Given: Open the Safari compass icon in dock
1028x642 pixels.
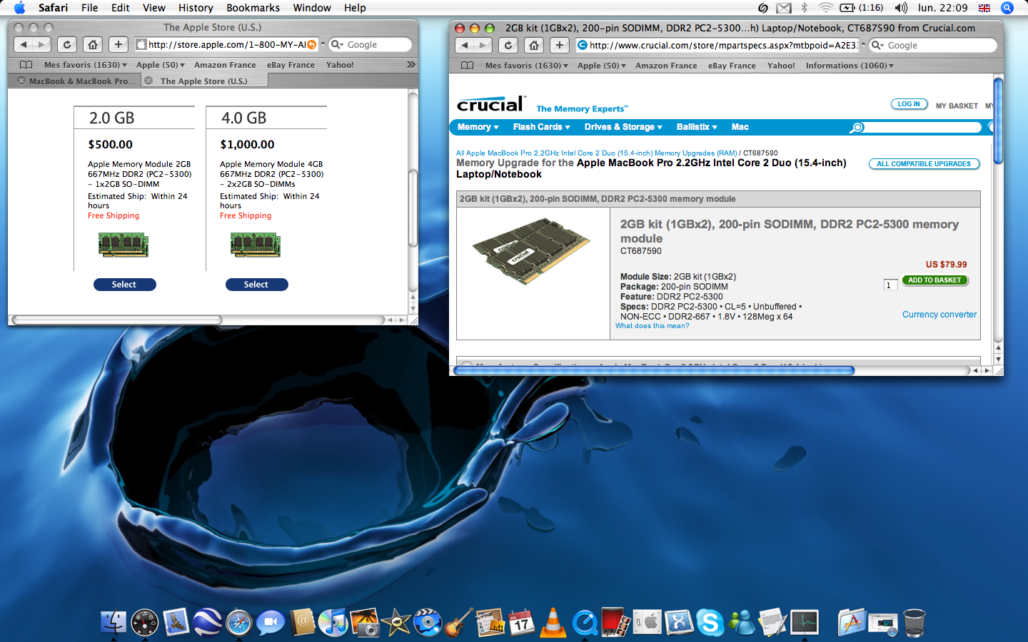Looking at the screenshot, I should [239, 622].
